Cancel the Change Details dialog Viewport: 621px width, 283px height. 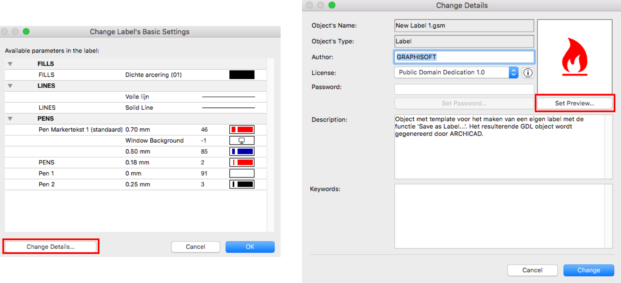click(532, 270)
